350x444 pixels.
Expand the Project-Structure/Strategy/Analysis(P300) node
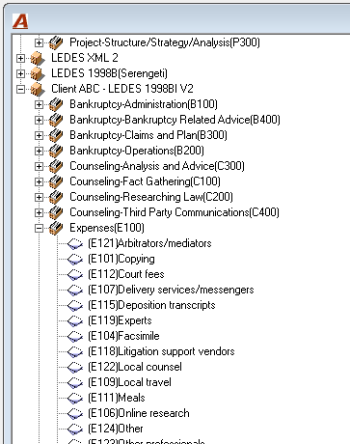(x=39, y=42)
